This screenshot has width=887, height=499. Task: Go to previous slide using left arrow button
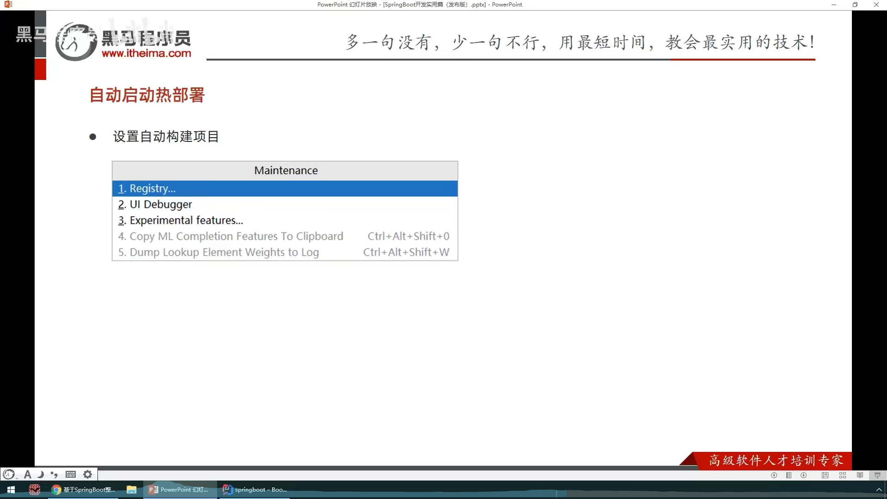click(x=774, y=475)
